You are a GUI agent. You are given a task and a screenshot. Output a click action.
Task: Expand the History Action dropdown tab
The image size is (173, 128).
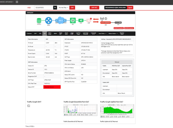(113, 34)
